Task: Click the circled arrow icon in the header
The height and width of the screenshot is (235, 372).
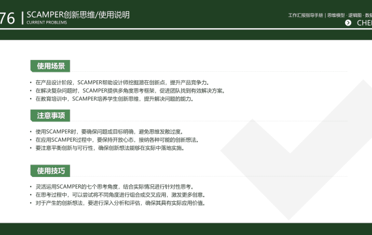Action: coord(348,23)
